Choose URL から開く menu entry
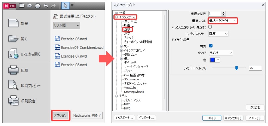Image resolution: width=268 pixels, height=126 pixels. 24,54
